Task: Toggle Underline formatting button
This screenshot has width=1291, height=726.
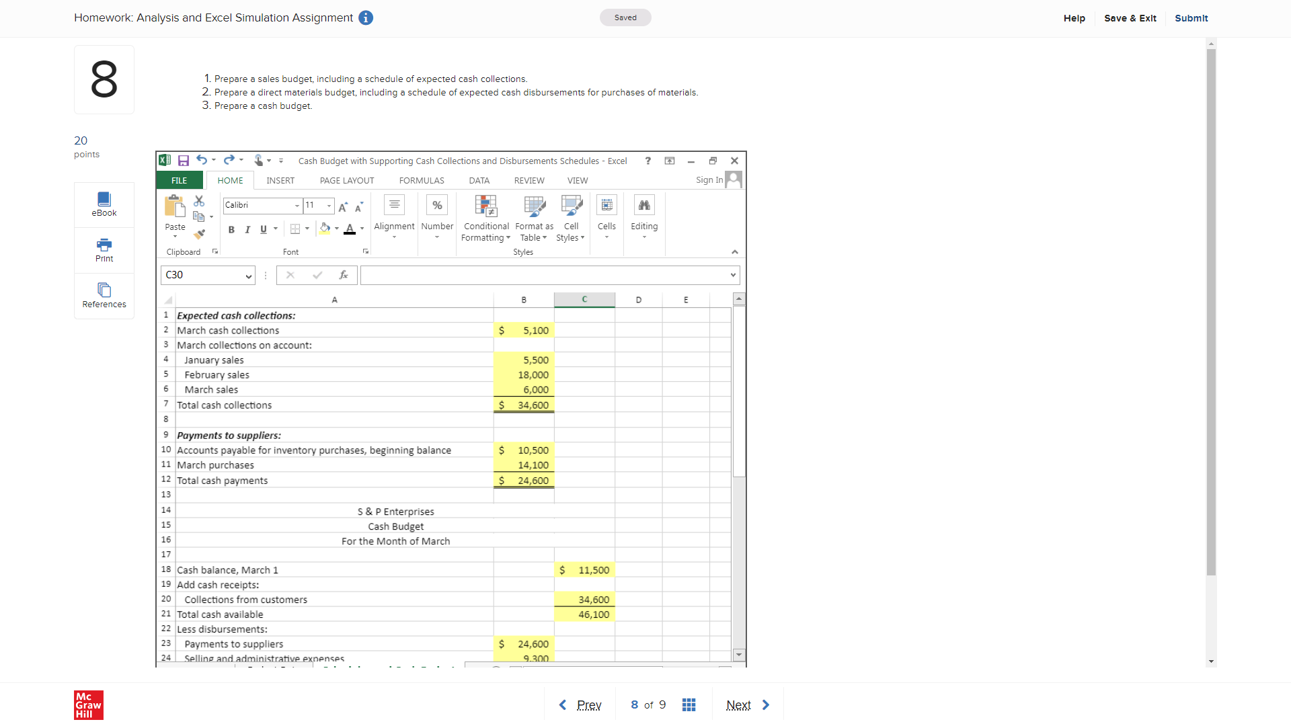Action: click(x=264, y=230)
